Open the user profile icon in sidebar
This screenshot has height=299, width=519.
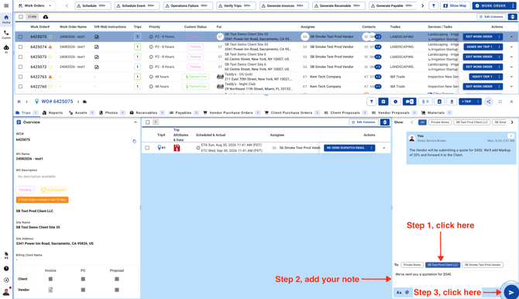point(6,292)
